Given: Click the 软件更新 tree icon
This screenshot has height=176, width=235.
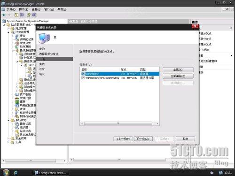Looking at the screenshot, I should point(17,46).
